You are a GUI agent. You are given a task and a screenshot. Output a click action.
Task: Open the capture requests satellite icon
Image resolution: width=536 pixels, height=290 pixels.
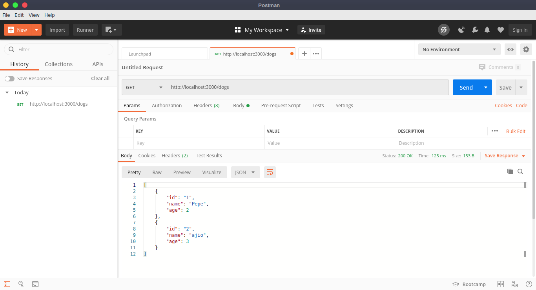[461, 30]
